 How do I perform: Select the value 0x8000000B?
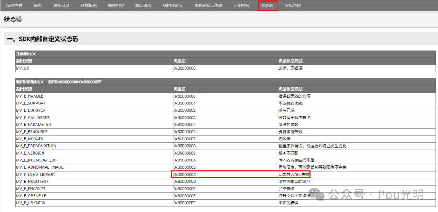pyautogui.click(x=185, y=167)
